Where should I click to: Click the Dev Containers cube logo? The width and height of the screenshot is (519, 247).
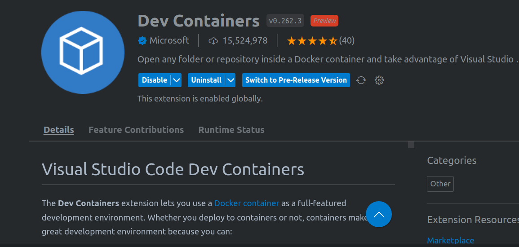coord(83,52)
